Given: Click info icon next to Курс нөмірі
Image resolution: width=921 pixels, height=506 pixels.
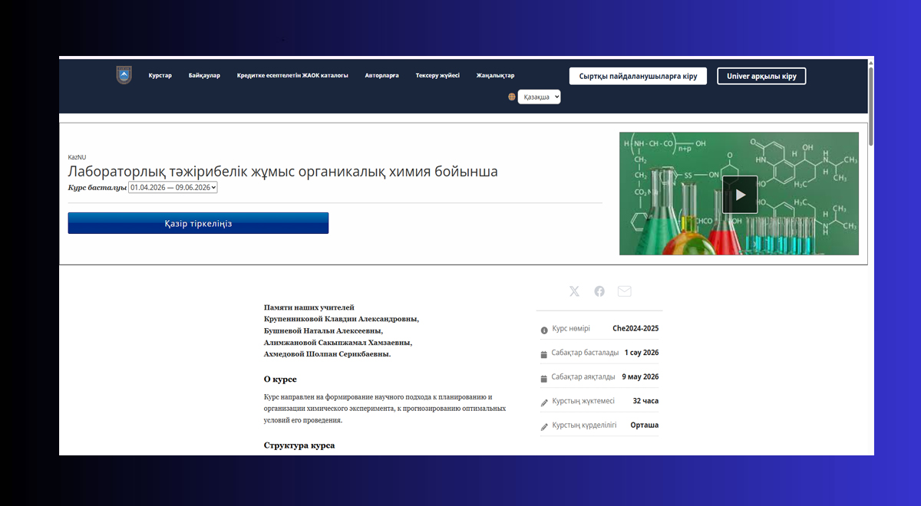Looking at the screenshot, I should point(544,330).
